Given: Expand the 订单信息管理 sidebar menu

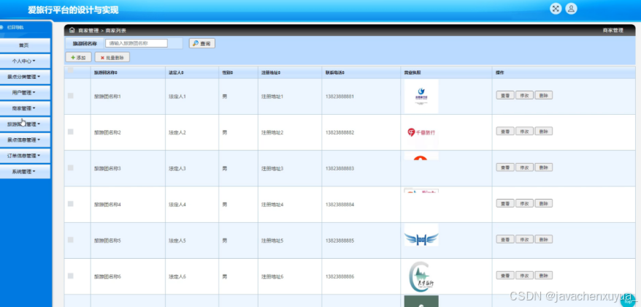Looking at the screenshot, I should [24, 156].
